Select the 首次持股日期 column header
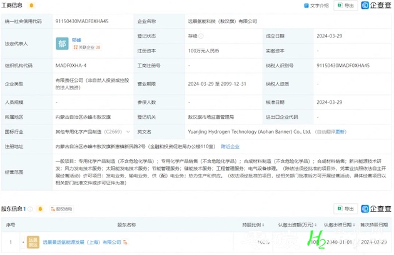Screen dimensions: 394x255 tap(374, 224)
